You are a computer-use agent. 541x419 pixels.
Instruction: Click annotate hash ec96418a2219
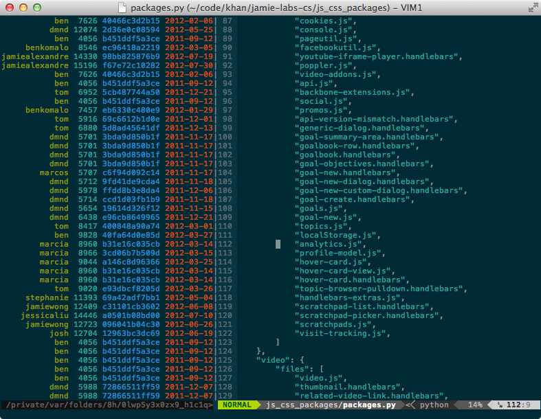131,48
